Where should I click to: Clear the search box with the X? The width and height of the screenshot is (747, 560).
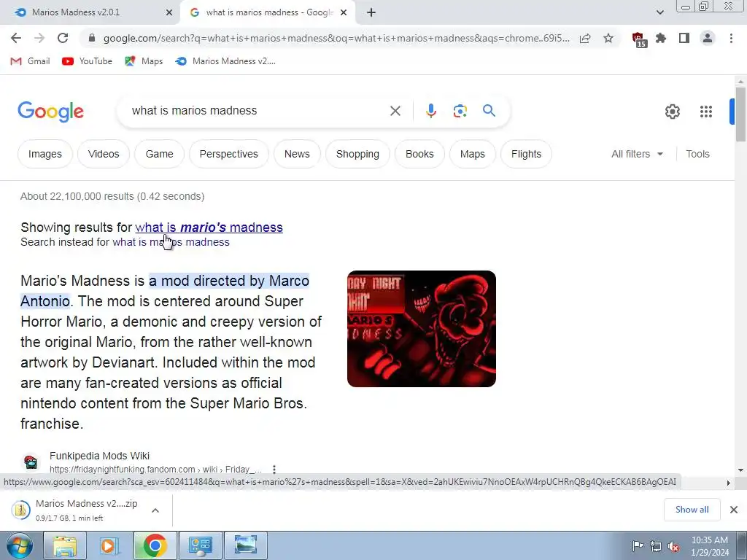[x=395, y=111]
